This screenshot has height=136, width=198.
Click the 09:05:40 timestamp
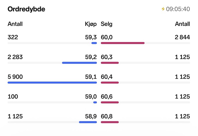click(178, 9)
